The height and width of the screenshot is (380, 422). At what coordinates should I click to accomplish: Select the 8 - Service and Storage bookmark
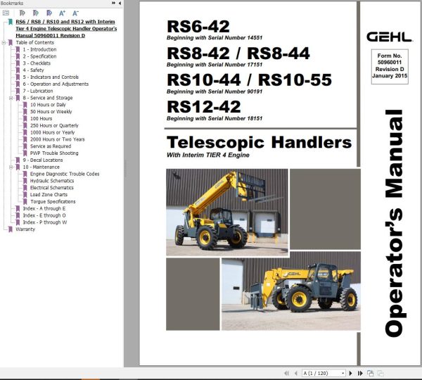(x=48, y=98)
